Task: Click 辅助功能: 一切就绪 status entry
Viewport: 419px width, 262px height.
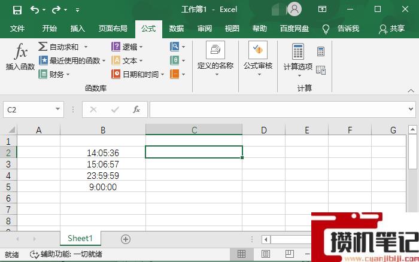Action: coord(66,254)
